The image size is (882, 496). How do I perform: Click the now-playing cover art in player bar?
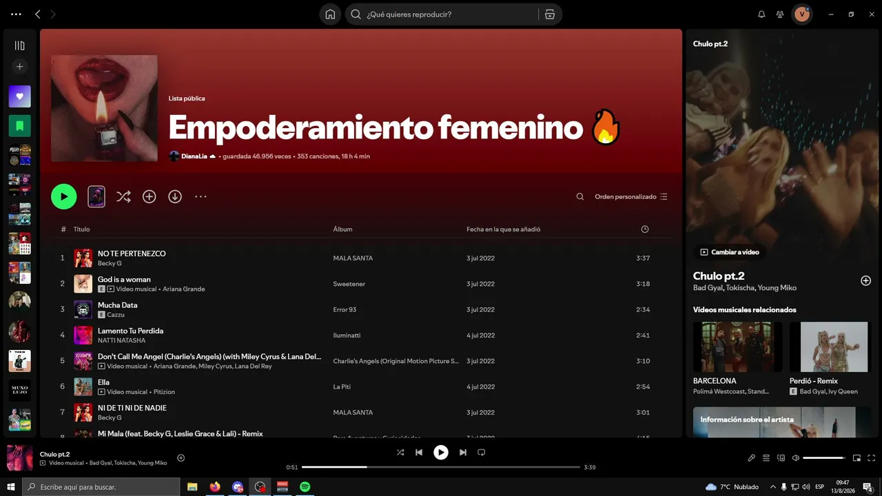coord(20,458)
